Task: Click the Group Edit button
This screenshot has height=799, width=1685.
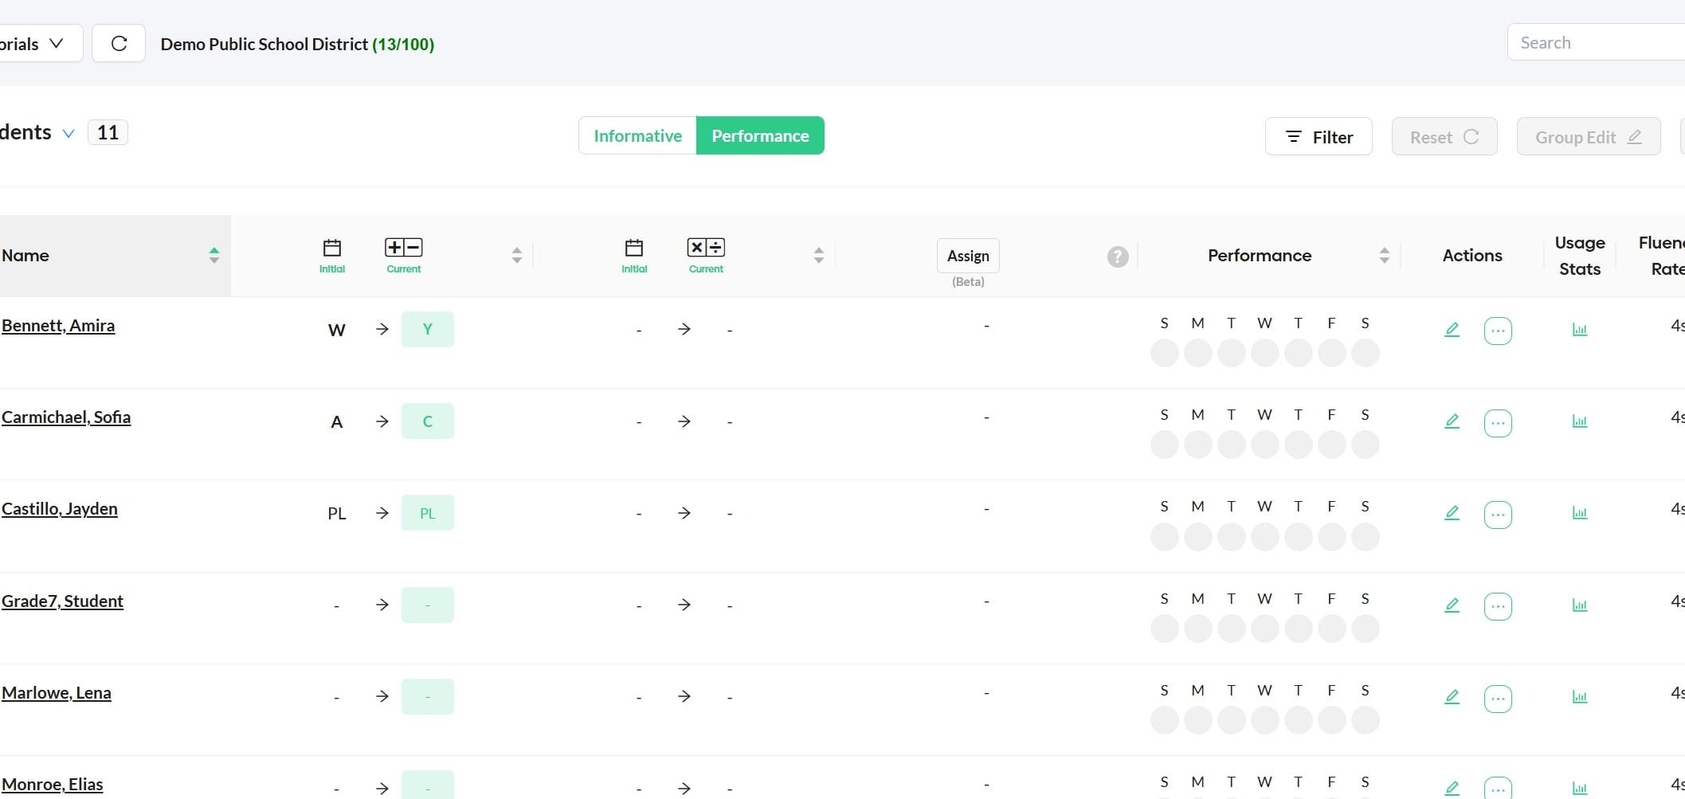Action: [x=1589, y=137]
